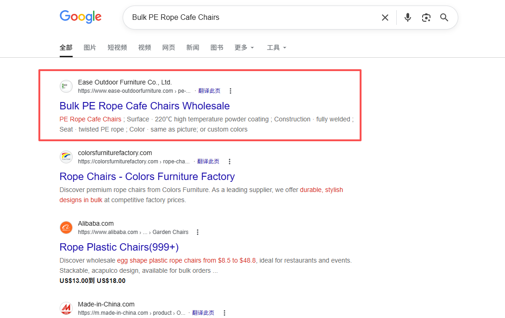The height and width of the screenshot is (318, 505).
Task: Click the m.made-in-china.com URL
Action: [131, 313]
